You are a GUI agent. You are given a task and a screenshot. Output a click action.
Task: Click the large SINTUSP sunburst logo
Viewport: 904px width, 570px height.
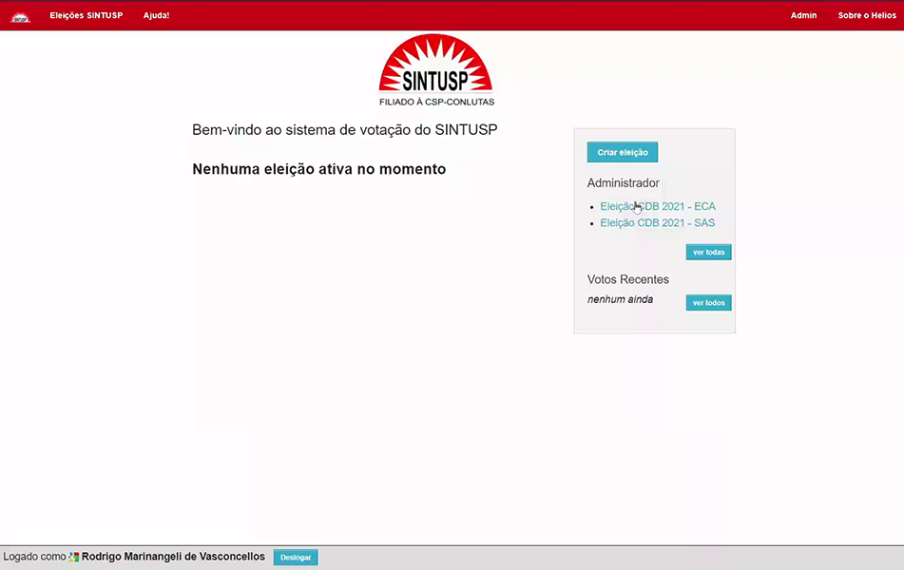436,69
